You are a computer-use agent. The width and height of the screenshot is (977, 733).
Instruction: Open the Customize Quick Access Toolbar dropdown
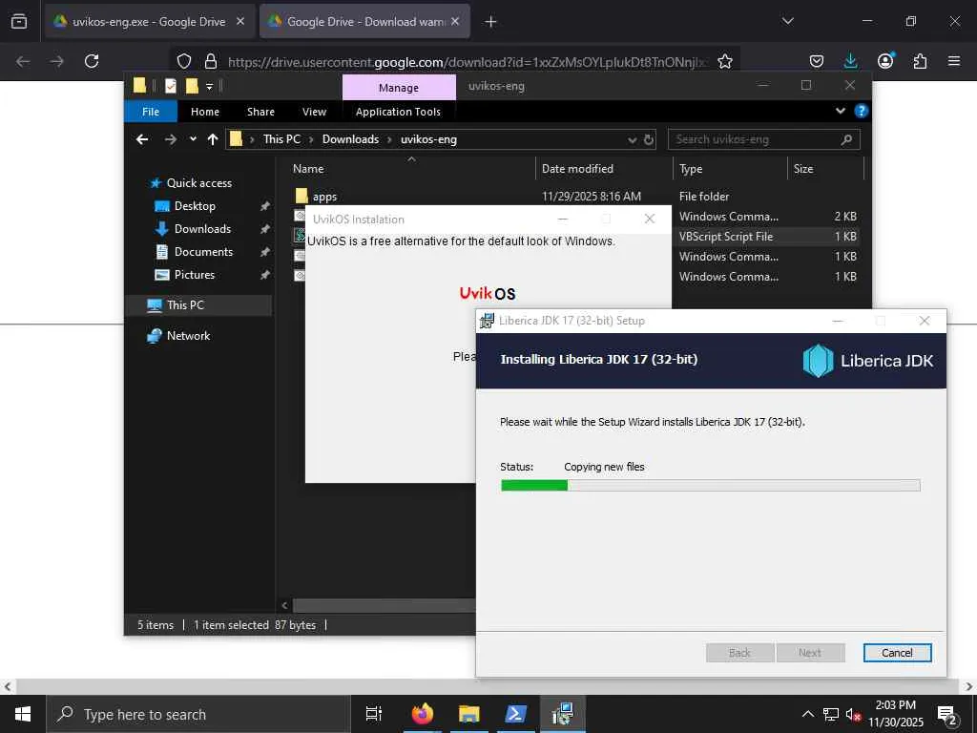[209, 87]
